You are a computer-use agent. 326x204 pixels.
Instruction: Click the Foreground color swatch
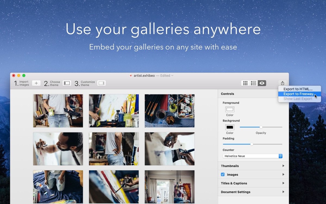pyautogui.click(x=230, y=109)
